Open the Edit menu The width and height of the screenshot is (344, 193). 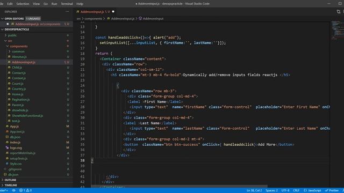pos(10,4)
